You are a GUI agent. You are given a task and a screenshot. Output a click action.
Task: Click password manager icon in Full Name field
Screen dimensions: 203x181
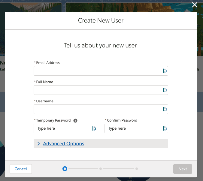pyautogui.click(x=165, y=90)
